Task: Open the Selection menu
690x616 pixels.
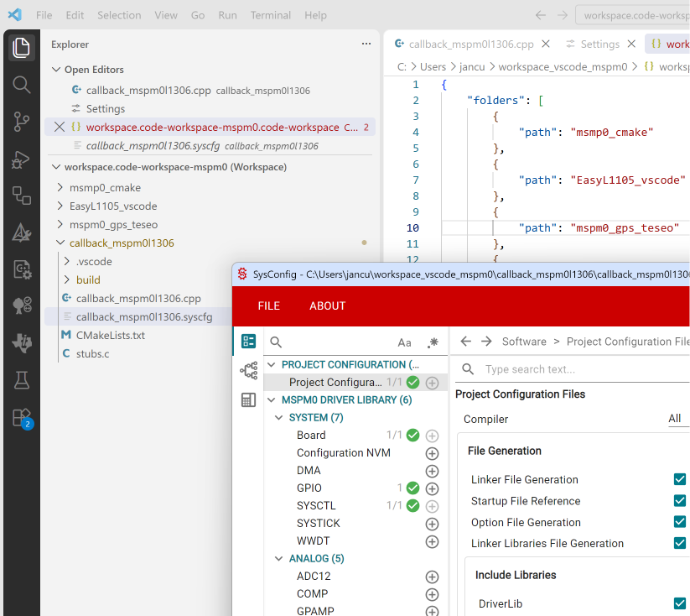Action: coord(119,15)
